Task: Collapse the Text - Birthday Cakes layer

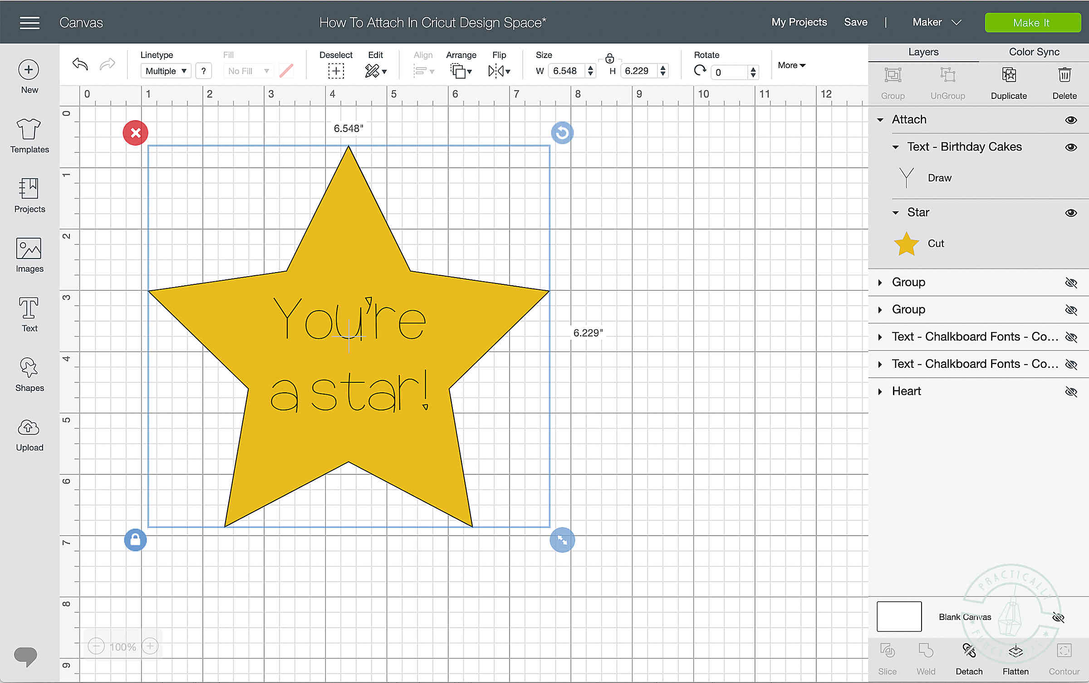Action: click(x=896, y=147)
